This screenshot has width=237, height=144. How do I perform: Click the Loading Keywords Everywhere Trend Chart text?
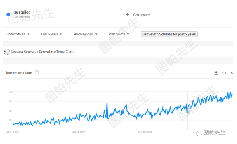coord(42,51)
